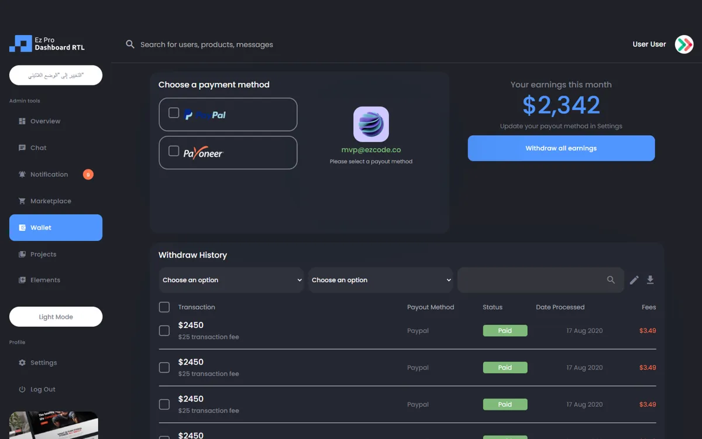Click the Projects icon in sidebar
This screenshot has width=702, height=439.
tap(22, 255)
